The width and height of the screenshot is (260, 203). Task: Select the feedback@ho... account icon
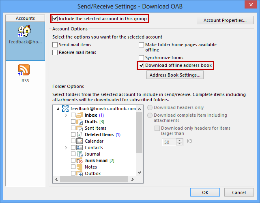24,31
